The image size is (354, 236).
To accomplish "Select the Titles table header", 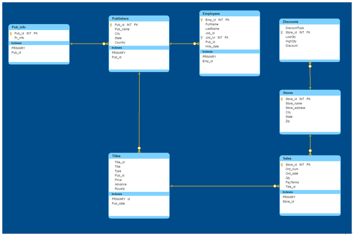I will (x=139, y=156).
